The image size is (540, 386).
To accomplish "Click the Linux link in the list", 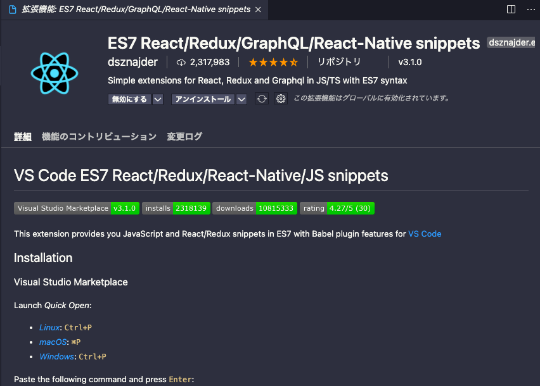I will pos(49,328).
